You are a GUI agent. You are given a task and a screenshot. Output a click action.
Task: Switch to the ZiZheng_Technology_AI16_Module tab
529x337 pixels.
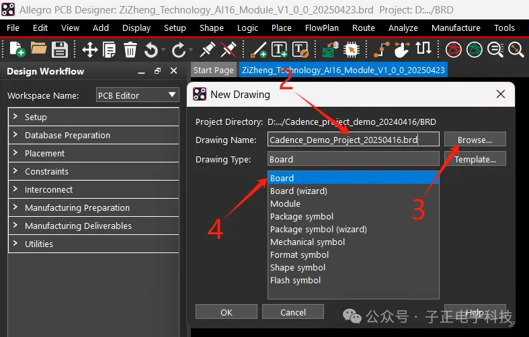343,70
